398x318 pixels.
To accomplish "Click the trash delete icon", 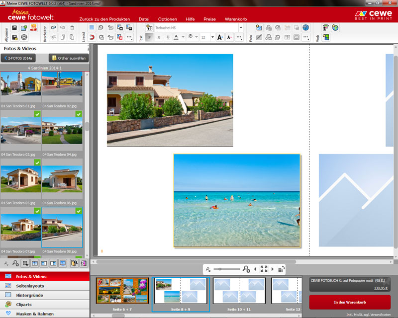I will point(72,28).
